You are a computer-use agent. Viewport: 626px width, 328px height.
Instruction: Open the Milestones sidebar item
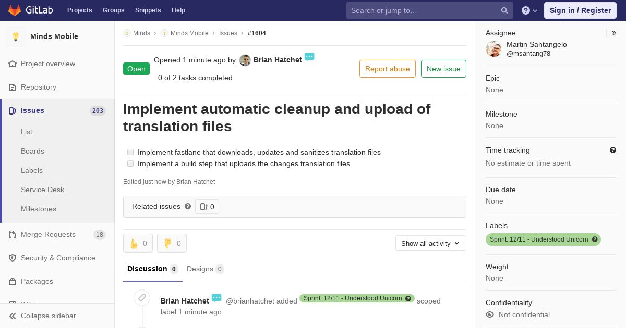(39, 209)
